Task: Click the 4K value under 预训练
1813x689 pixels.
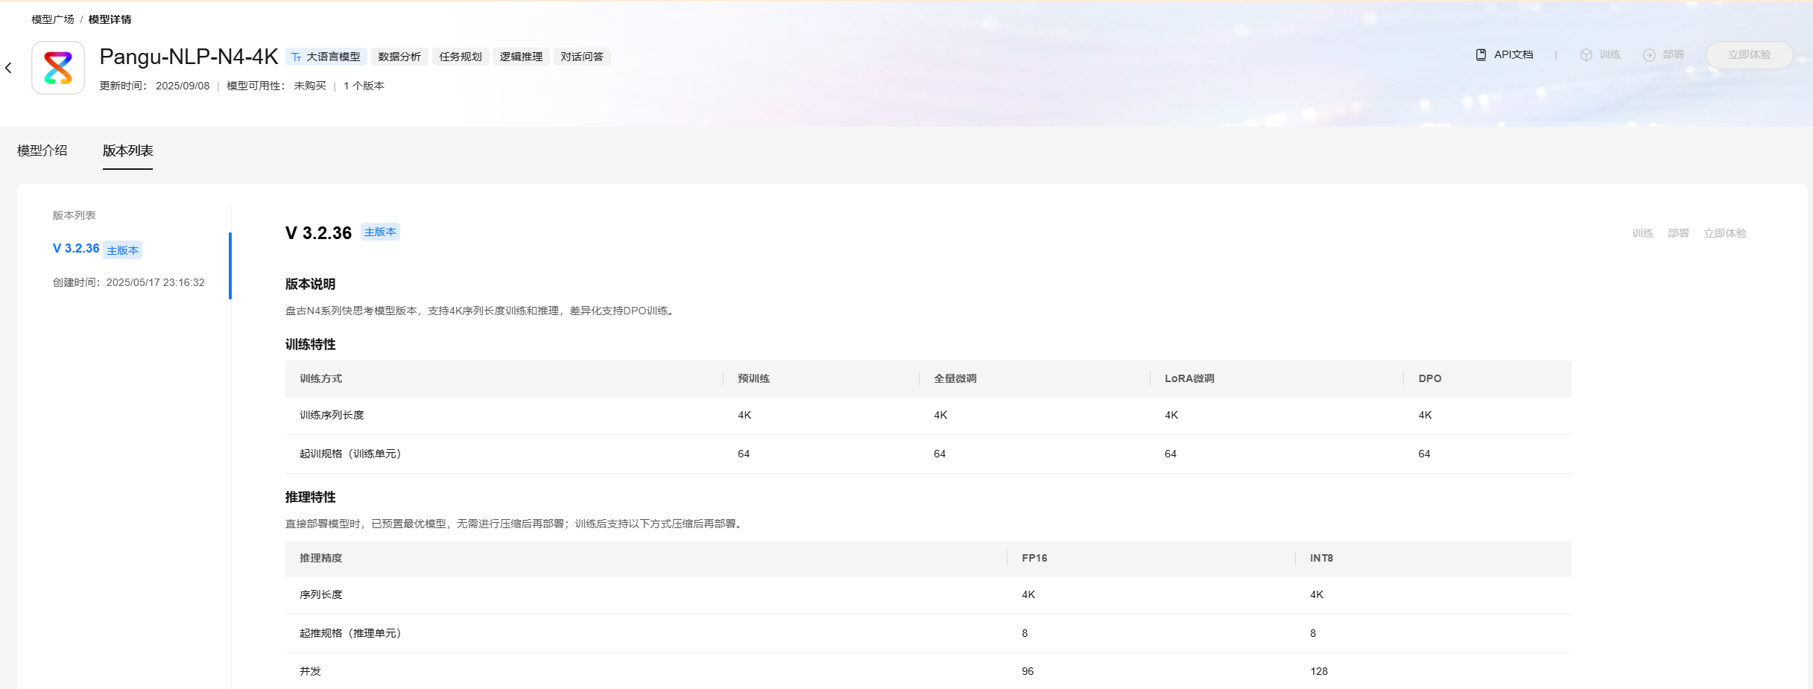Action: pyautogui.click(x=745, y=415)
